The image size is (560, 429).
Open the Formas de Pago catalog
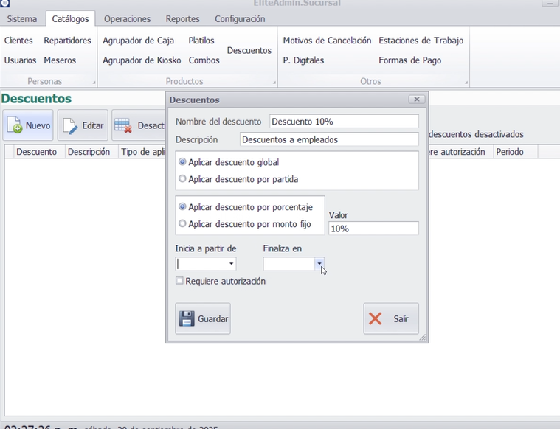(x=409, y=60)
